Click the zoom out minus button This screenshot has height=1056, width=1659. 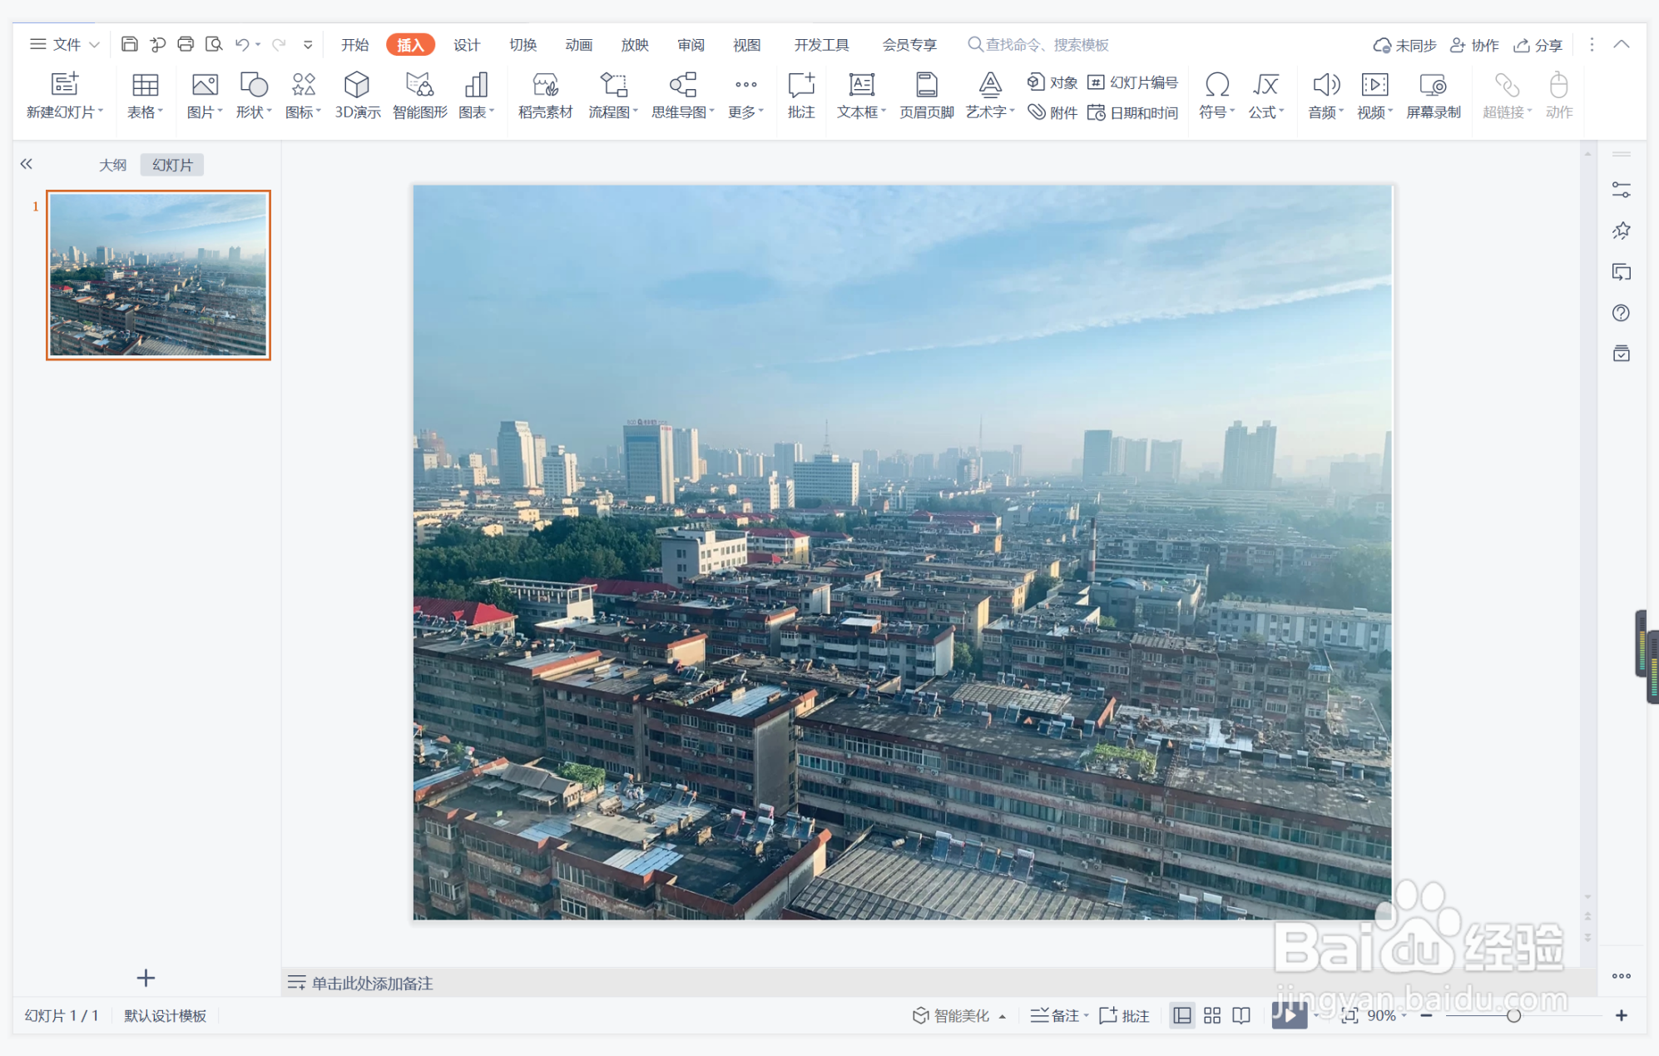[x=1426, y=1015]
